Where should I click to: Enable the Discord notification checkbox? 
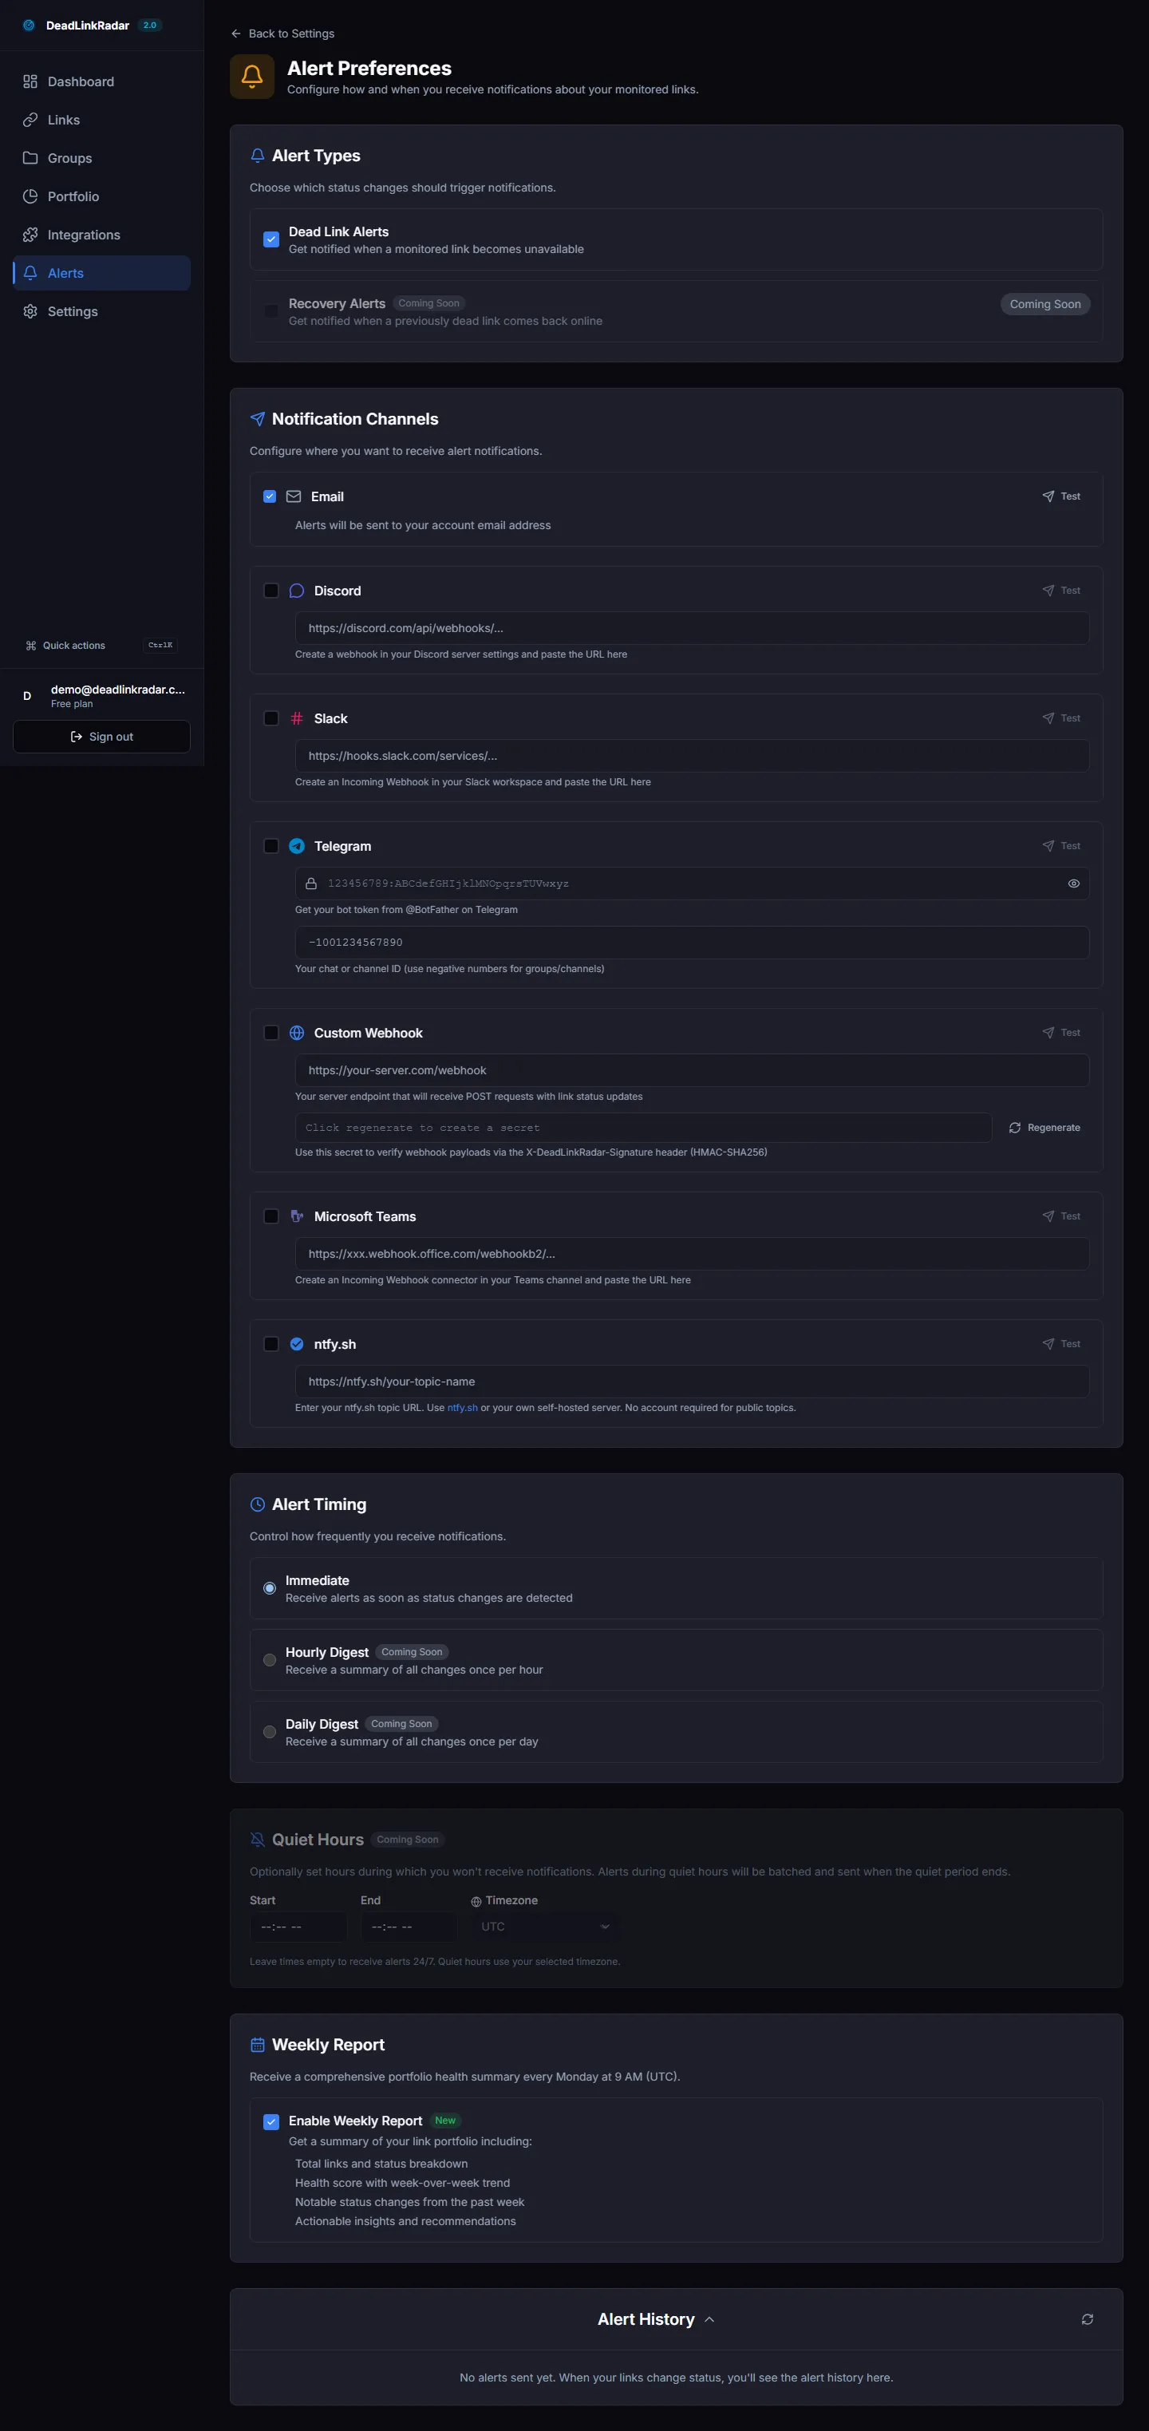point(270,591)
